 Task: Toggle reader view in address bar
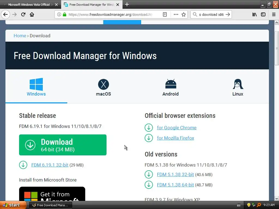pyautogui.click(x=165, y=15)
